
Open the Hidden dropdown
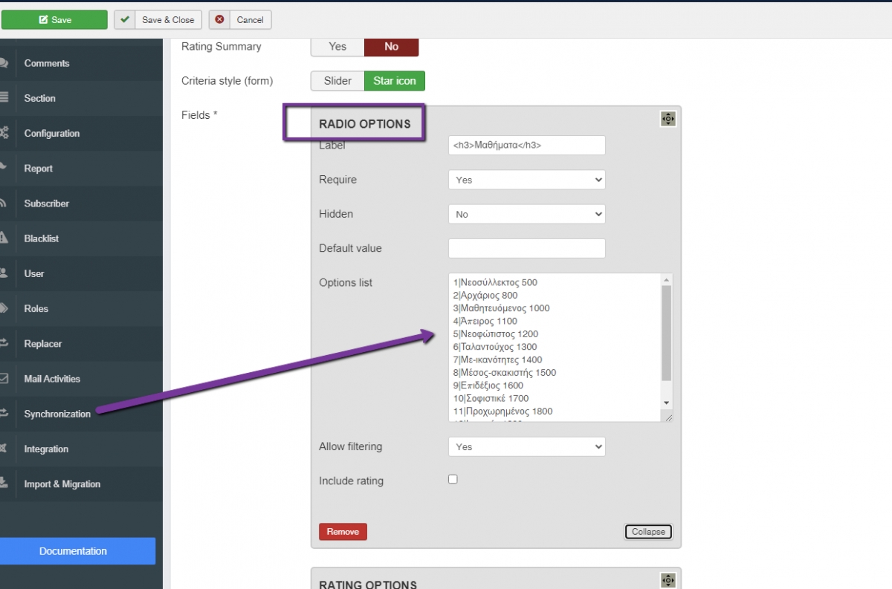526,214
